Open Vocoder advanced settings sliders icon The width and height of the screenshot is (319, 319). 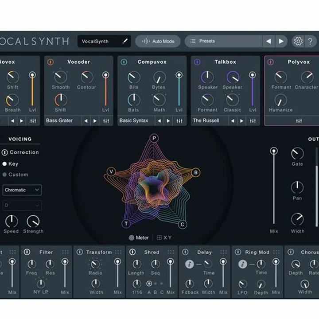tap(106, 121)
